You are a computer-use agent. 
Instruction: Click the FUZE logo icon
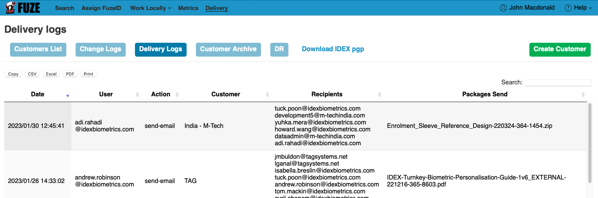(23, 7)
